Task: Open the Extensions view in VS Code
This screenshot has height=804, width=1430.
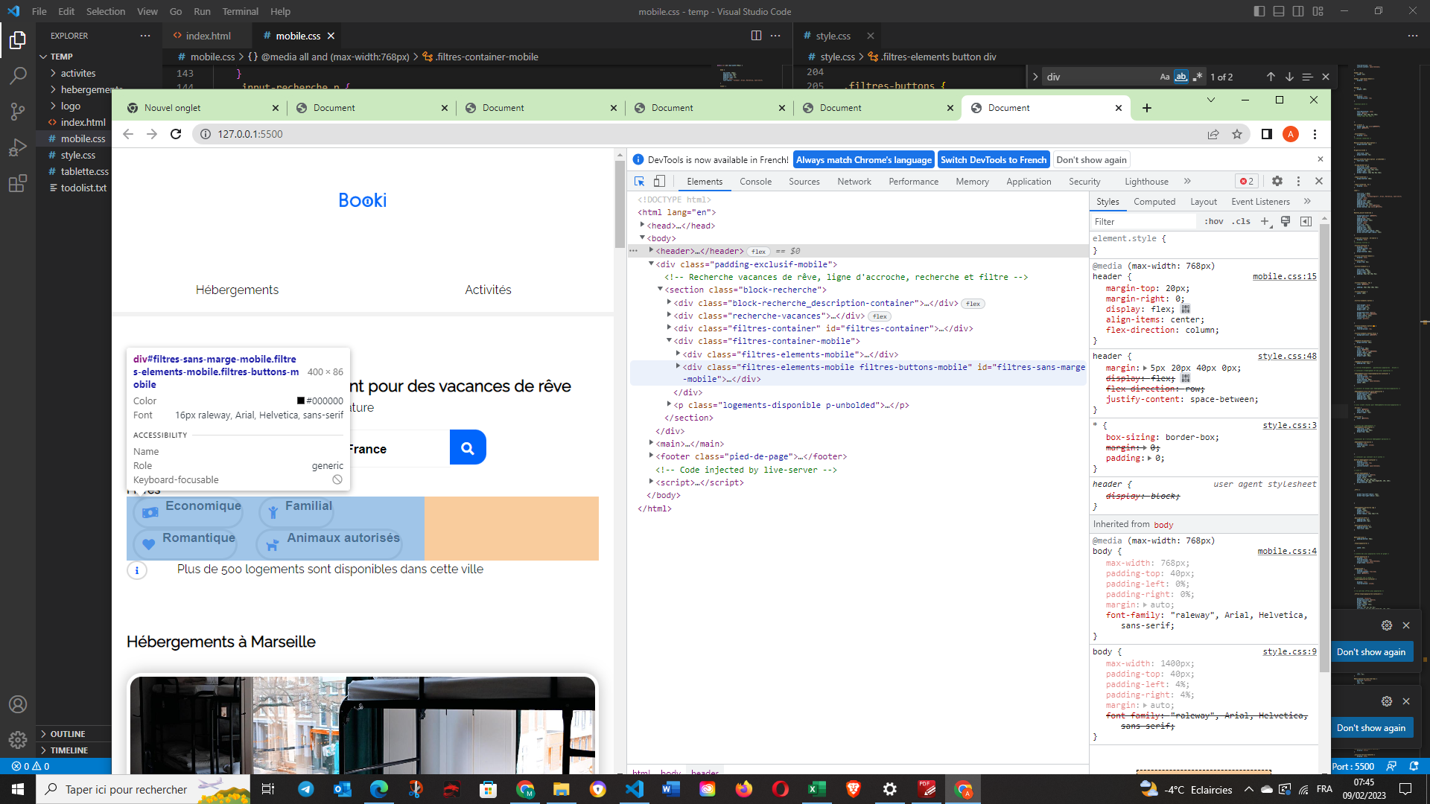Action: [x=18, y=183]
